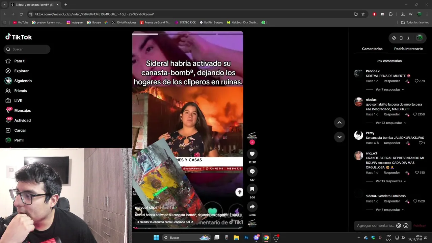Like Percy's comment with 1 like
432x243 pixels.
(x=421, y=143)
